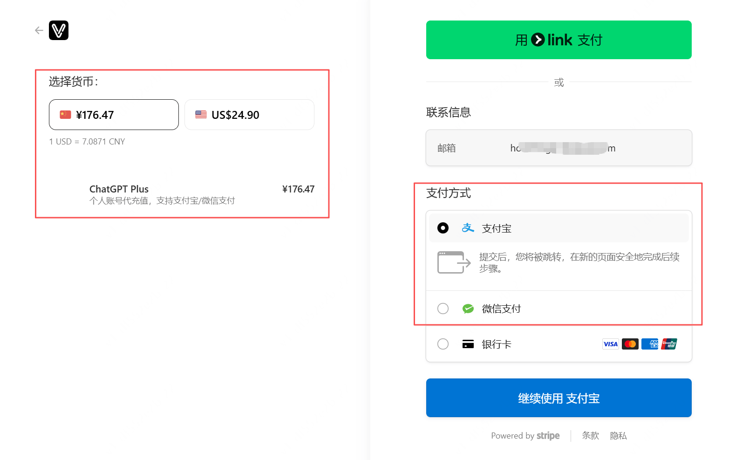
Task: Click the Visa card logo
Action: tap(610, 344)
